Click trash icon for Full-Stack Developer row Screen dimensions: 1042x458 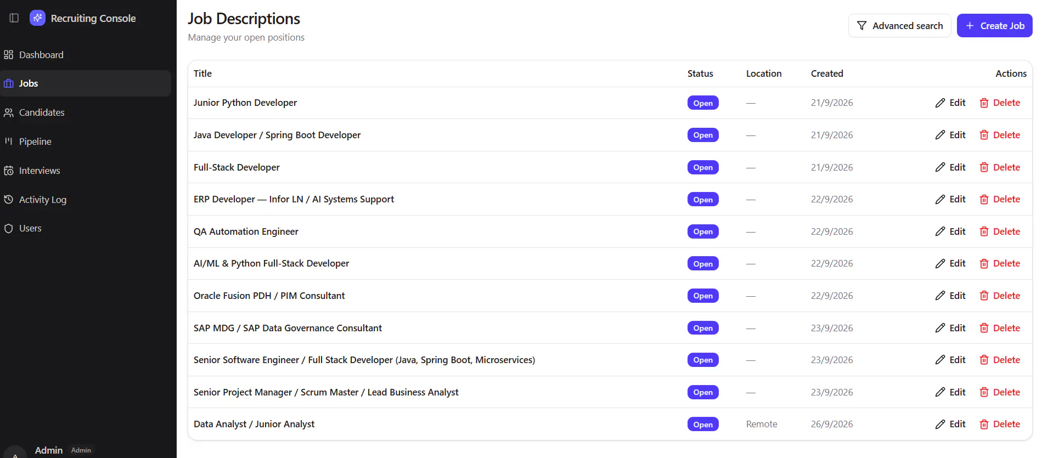point(984,167)
